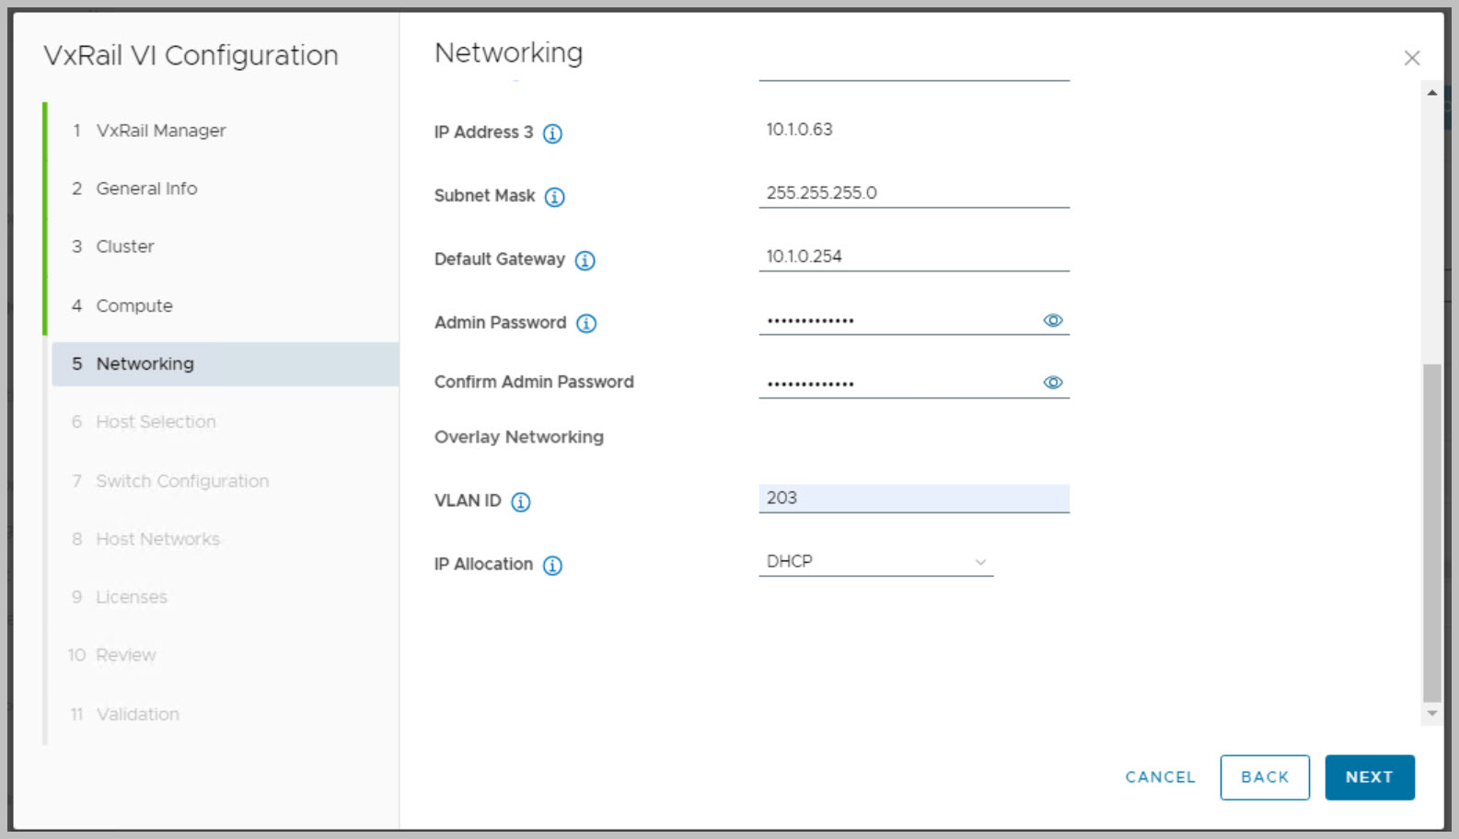Click the vertical scrollbar thumb
The width and height of the screenshot is (1459, 839).
[1431, 532]
